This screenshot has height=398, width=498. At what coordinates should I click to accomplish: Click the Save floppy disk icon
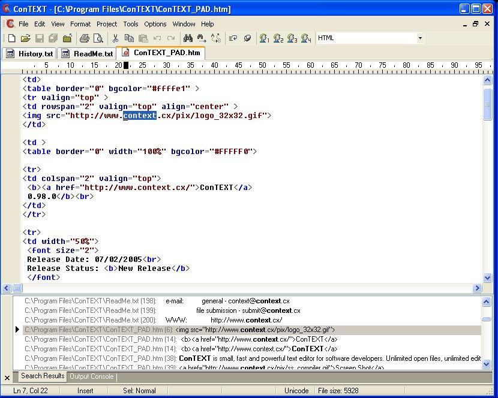(40, 38)
